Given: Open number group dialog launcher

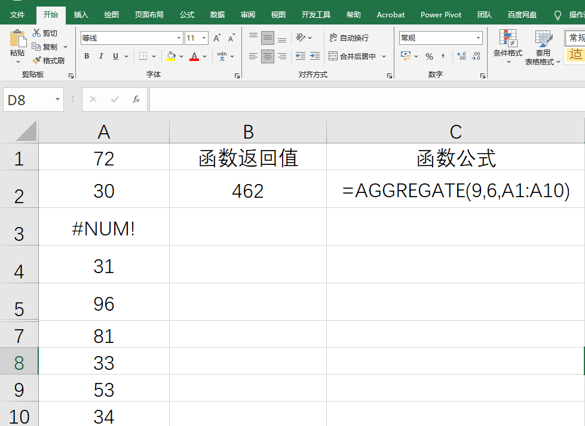Looking at the screenshot, I should tap(483, 76).
